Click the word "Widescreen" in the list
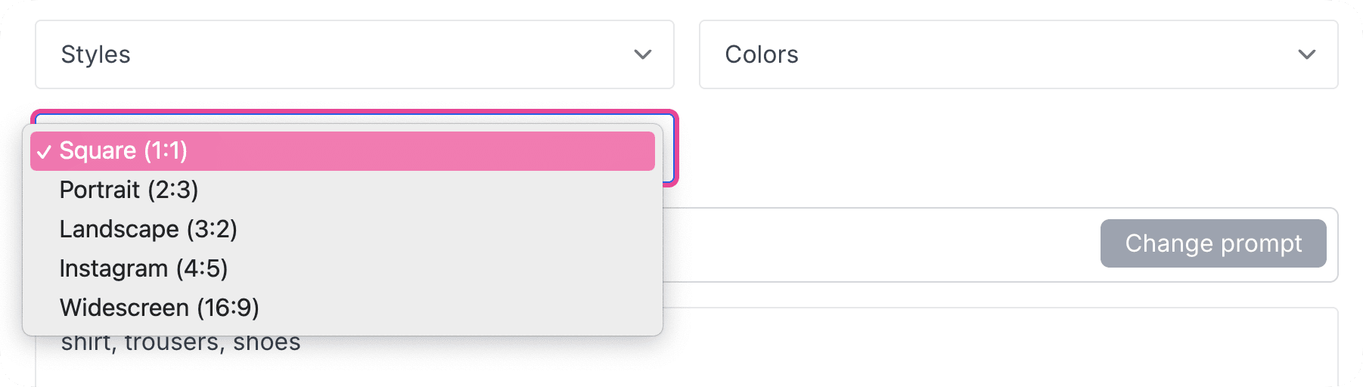The height and width of the screenshot is (387, 1363). pos(124,308)
